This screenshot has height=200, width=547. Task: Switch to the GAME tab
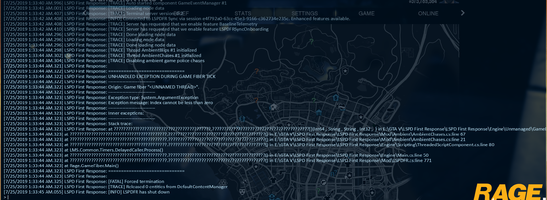tap(366, 13)
